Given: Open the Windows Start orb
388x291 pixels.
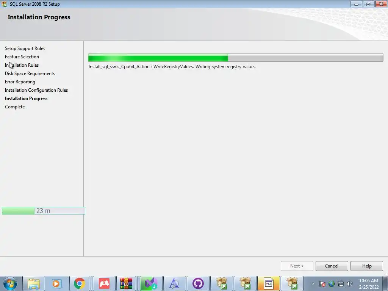Looking at the screenshot, I should 10,283.
